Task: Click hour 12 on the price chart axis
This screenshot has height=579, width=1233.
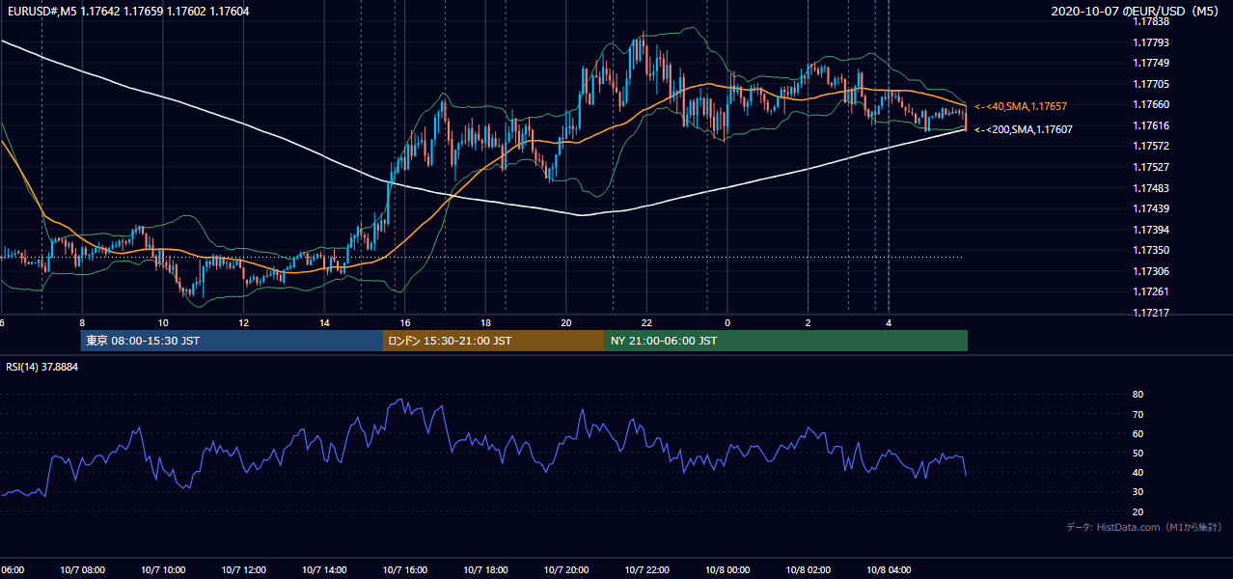Action: [x=243, y=322]
